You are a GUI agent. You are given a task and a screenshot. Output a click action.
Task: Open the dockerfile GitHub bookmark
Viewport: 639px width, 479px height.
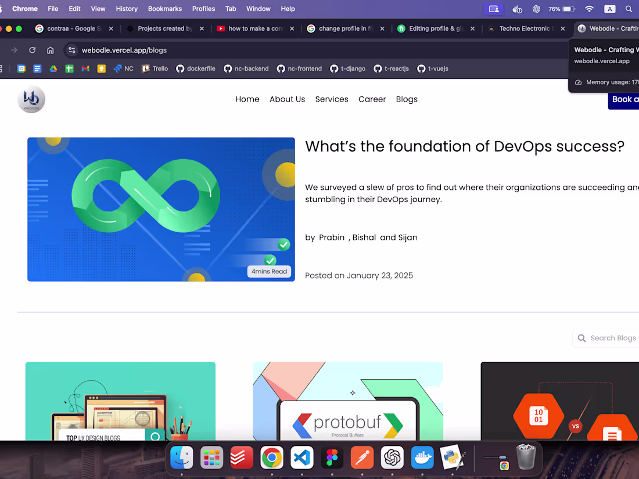[x=196, y=69]
